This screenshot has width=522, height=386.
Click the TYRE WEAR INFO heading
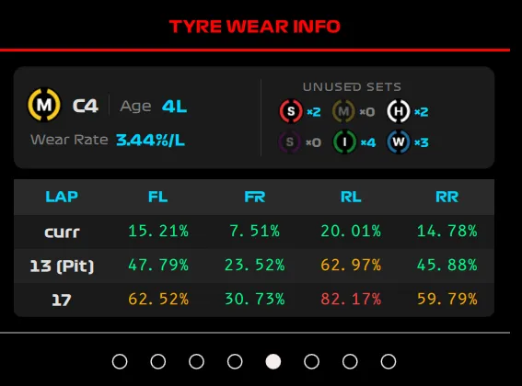tap(255, 27)
